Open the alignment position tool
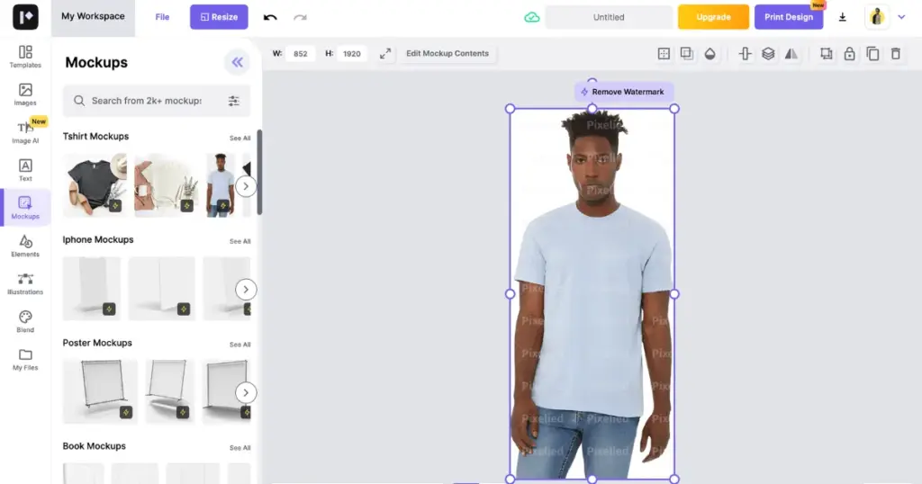This screenshot has height=484, width=922. coord(745,53)
